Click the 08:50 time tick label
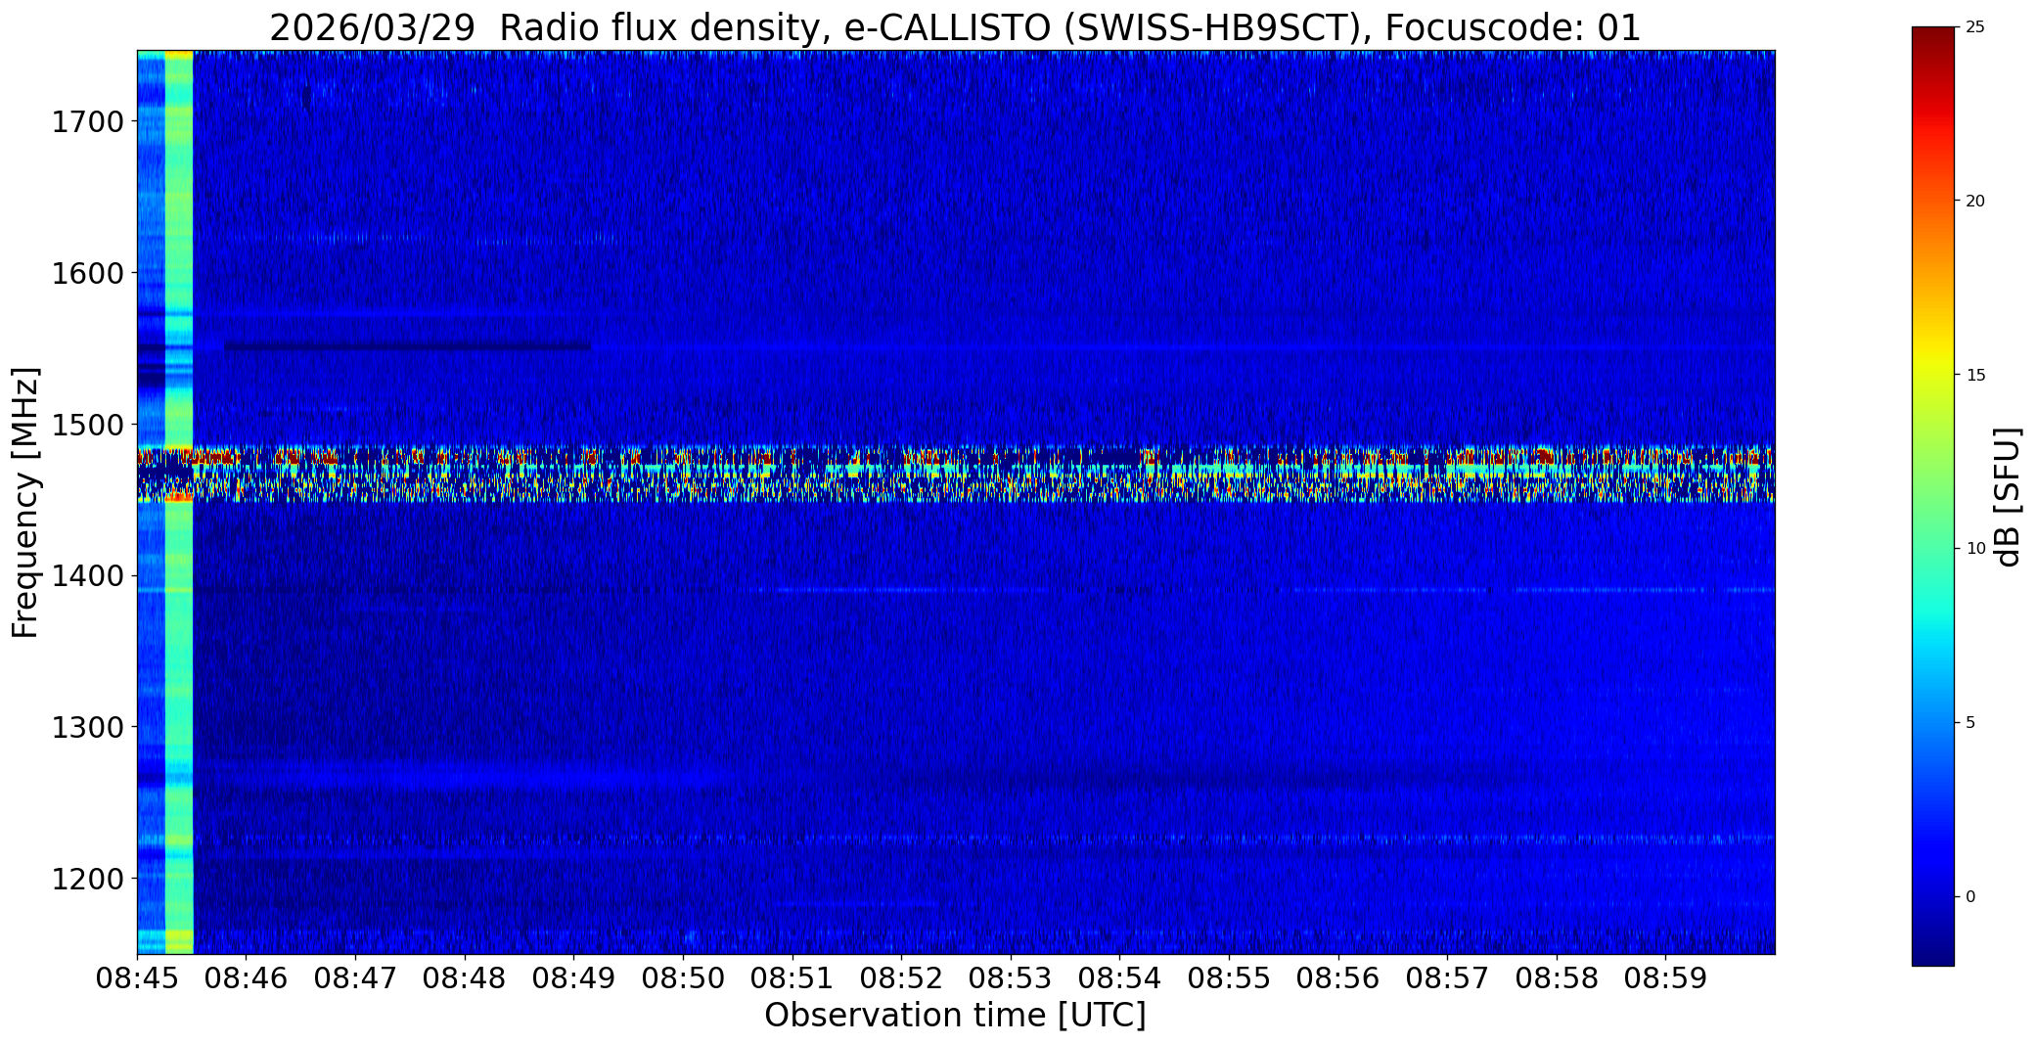The height and width of the screenshot is (1044, 2037). pyautogui.click(x=683, y=977)
